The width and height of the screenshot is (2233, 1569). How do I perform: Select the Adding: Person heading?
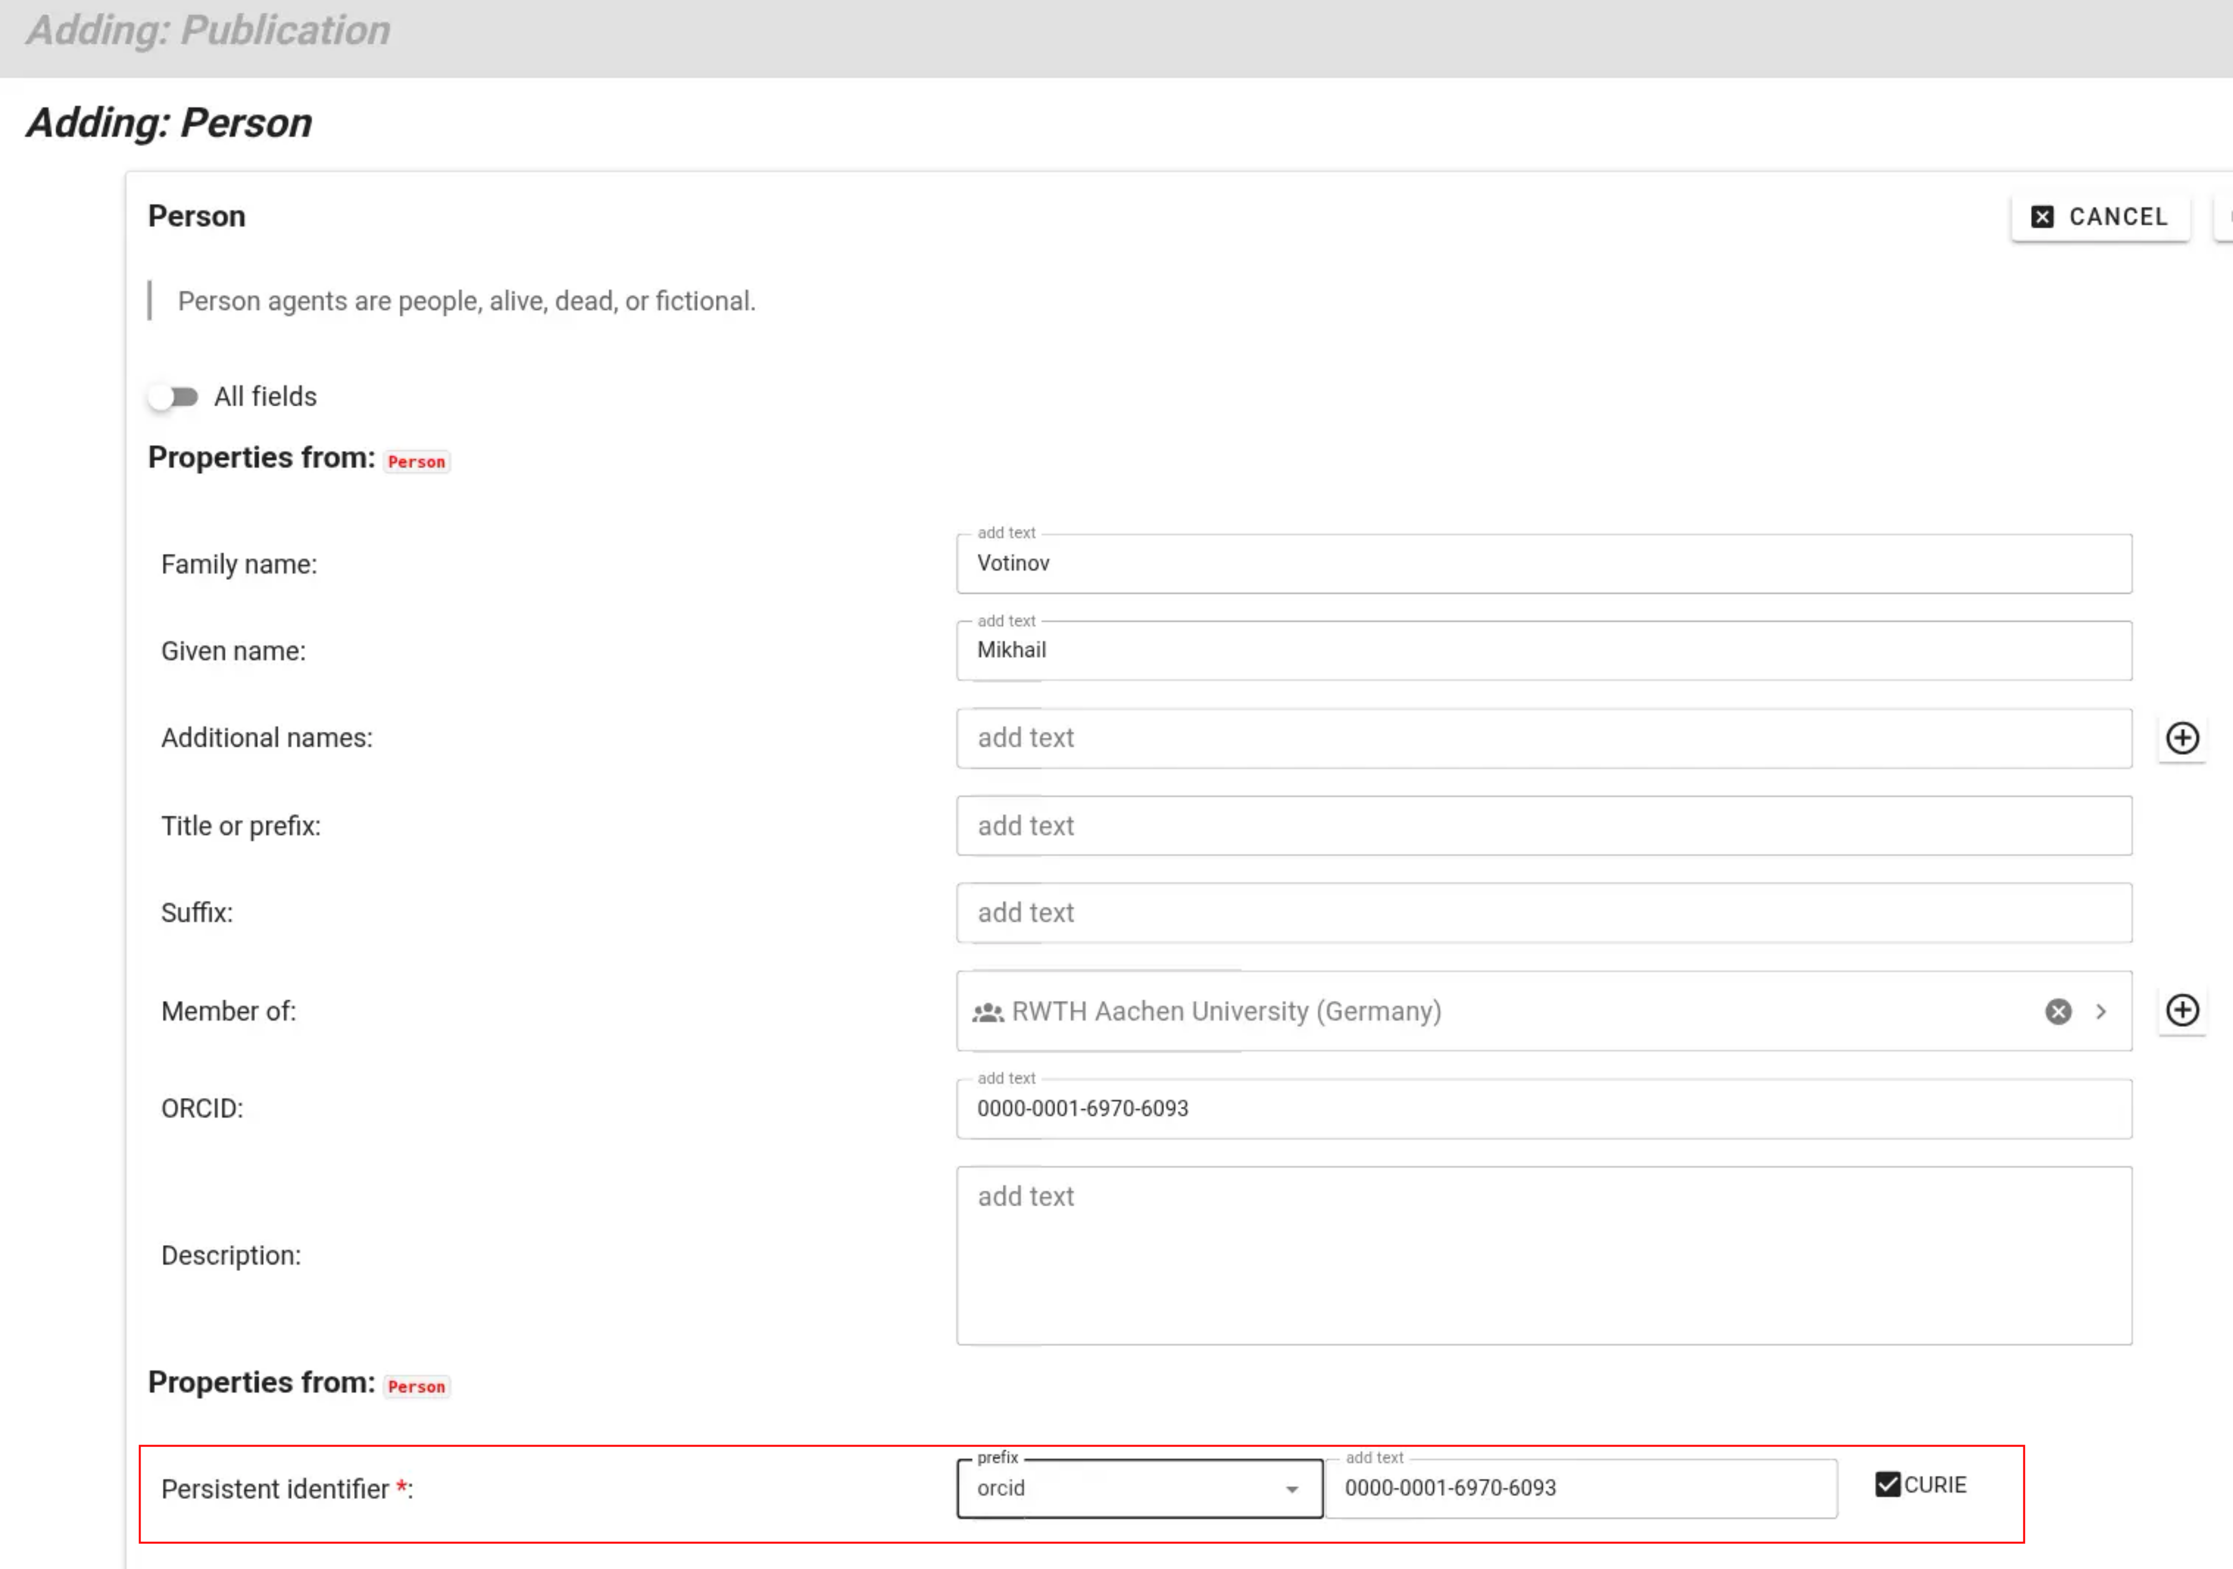(x=168, y=122)
